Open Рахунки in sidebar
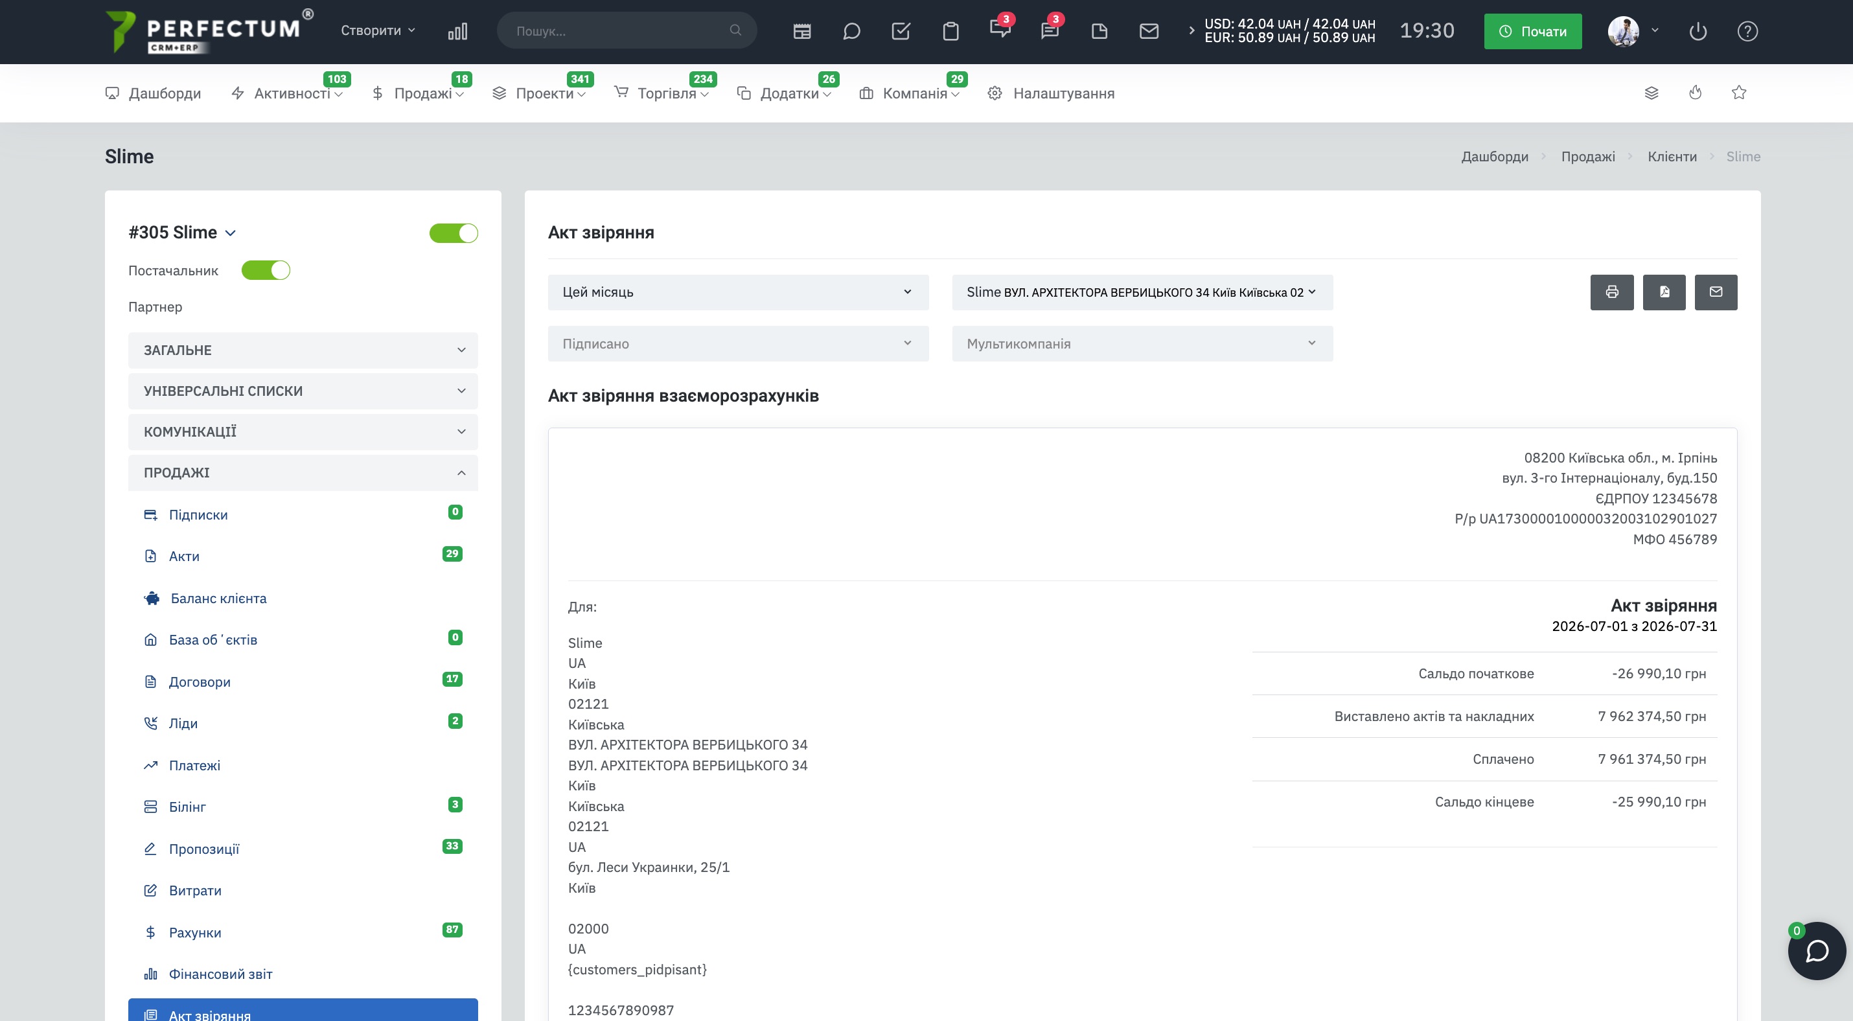This screenshot has width=1853, height=1021. (195, 932)
